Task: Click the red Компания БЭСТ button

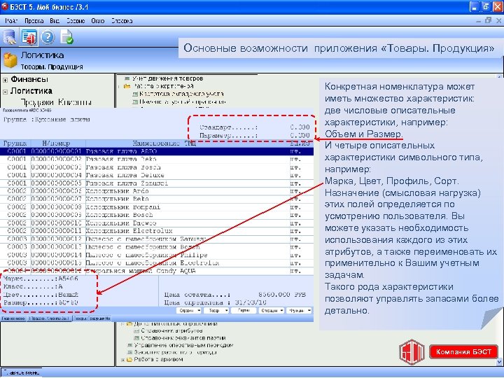Action: click(463, 352)
